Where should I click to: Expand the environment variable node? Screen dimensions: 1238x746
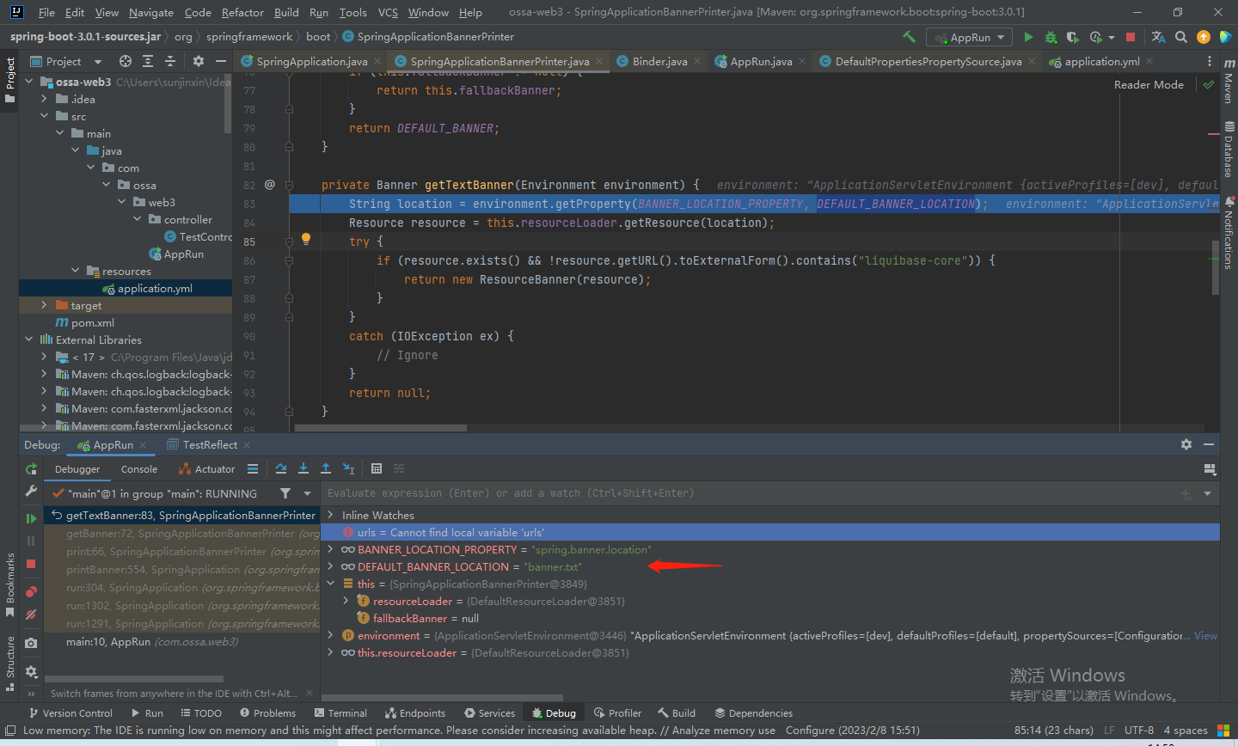pos(330,635)
